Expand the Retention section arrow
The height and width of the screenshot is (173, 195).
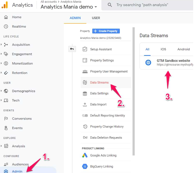point(1,73)
